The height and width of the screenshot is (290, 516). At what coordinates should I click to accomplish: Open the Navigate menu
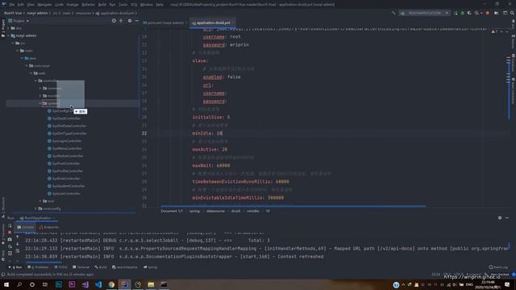click(44, 5)
